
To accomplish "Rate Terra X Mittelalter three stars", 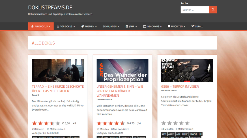I will (x=46, y=123).
